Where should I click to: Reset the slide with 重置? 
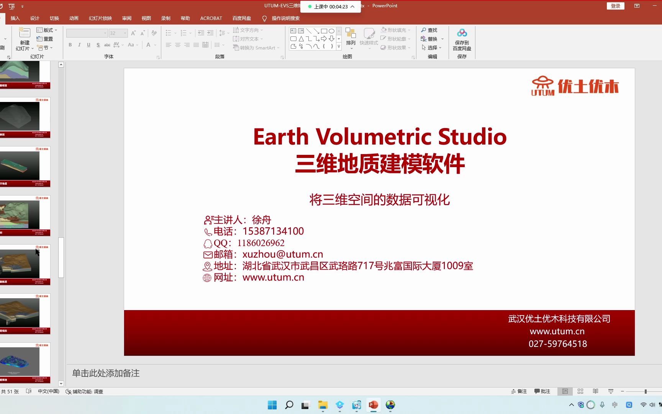(x=45, y=39)
